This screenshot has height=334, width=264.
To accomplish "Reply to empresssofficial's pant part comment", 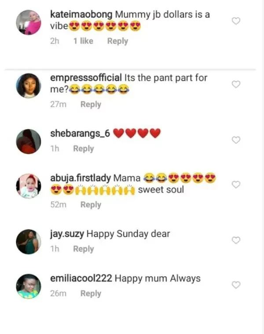I will coord(91,104).
